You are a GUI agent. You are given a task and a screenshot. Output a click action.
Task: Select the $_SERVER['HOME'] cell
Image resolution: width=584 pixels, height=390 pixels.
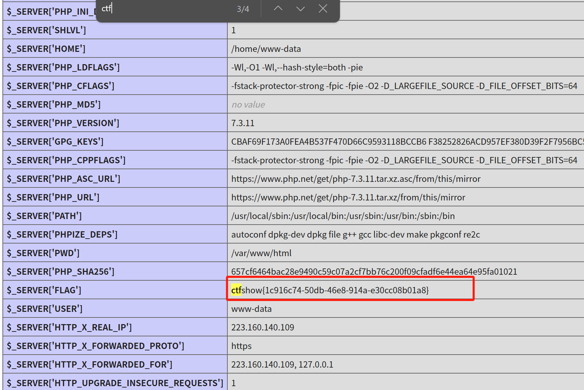click(115, 48)
